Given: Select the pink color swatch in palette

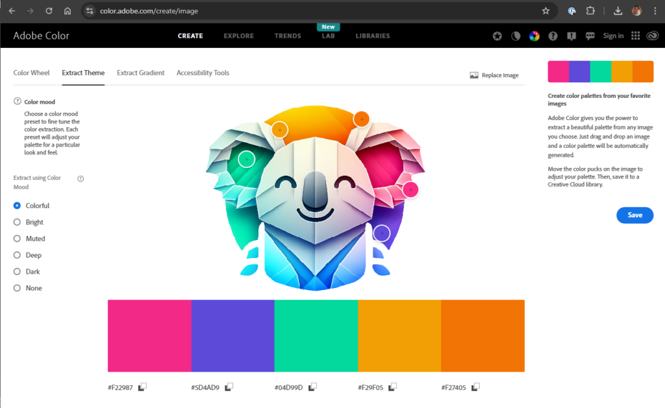Looking at the screenshot, I should click(x=149, y=336).
